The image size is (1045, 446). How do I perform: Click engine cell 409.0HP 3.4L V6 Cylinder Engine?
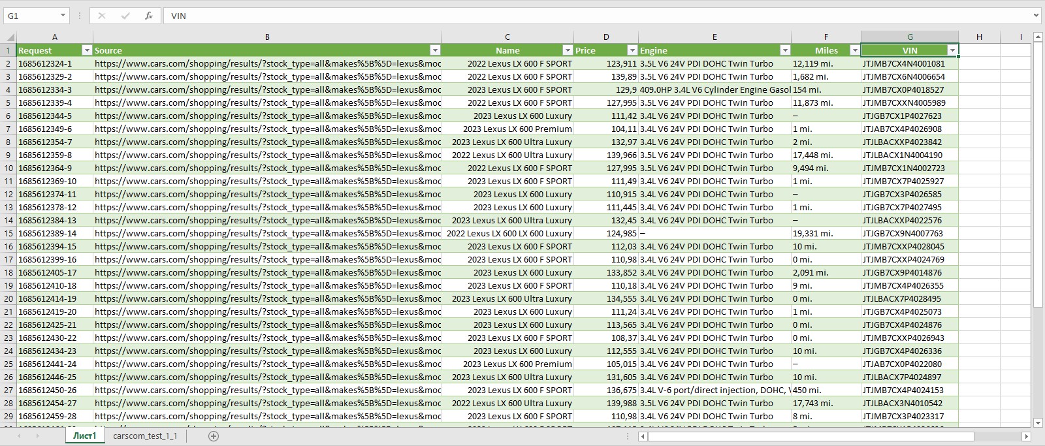[x=715, y=89]
